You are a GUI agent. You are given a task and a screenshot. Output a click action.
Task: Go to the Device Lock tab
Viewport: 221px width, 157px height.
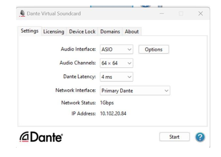(x=82, y=31)
